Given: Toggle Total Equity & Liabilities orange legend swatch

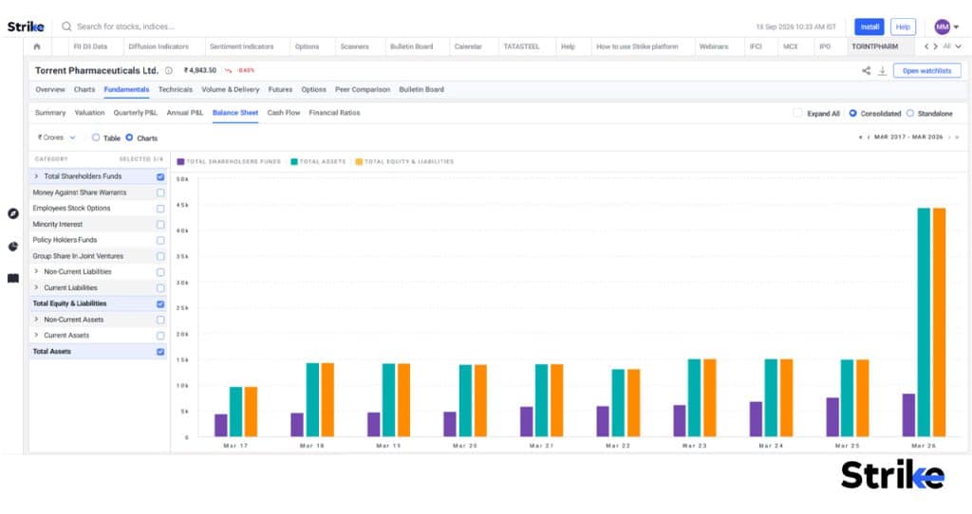Looking at the screenshot, I should tap(359, 161).
